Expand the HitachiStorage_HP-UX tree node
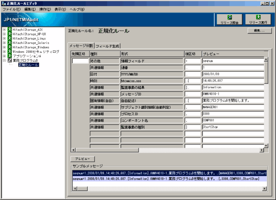 click(x=4, y=34)
